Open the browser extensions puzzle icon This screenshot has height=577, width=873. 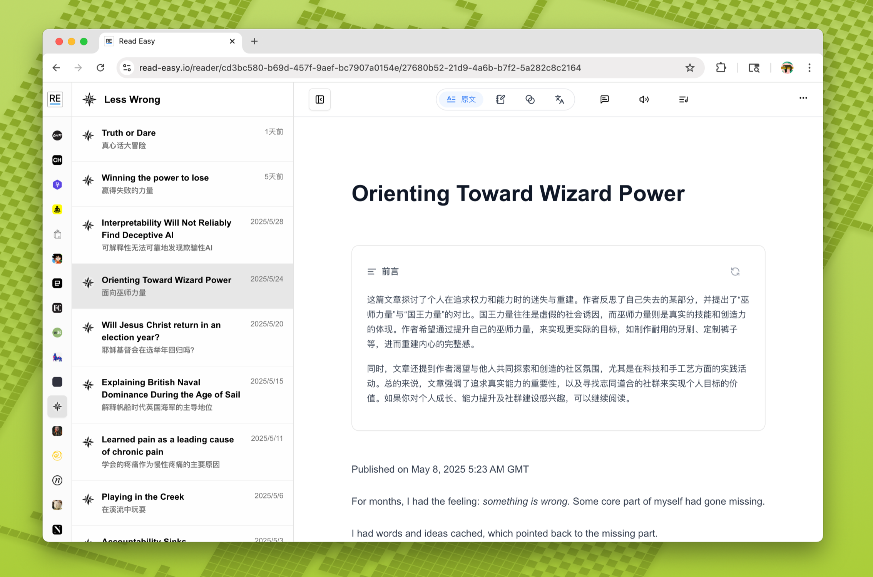pyautogui.click(x=721, y=68)
